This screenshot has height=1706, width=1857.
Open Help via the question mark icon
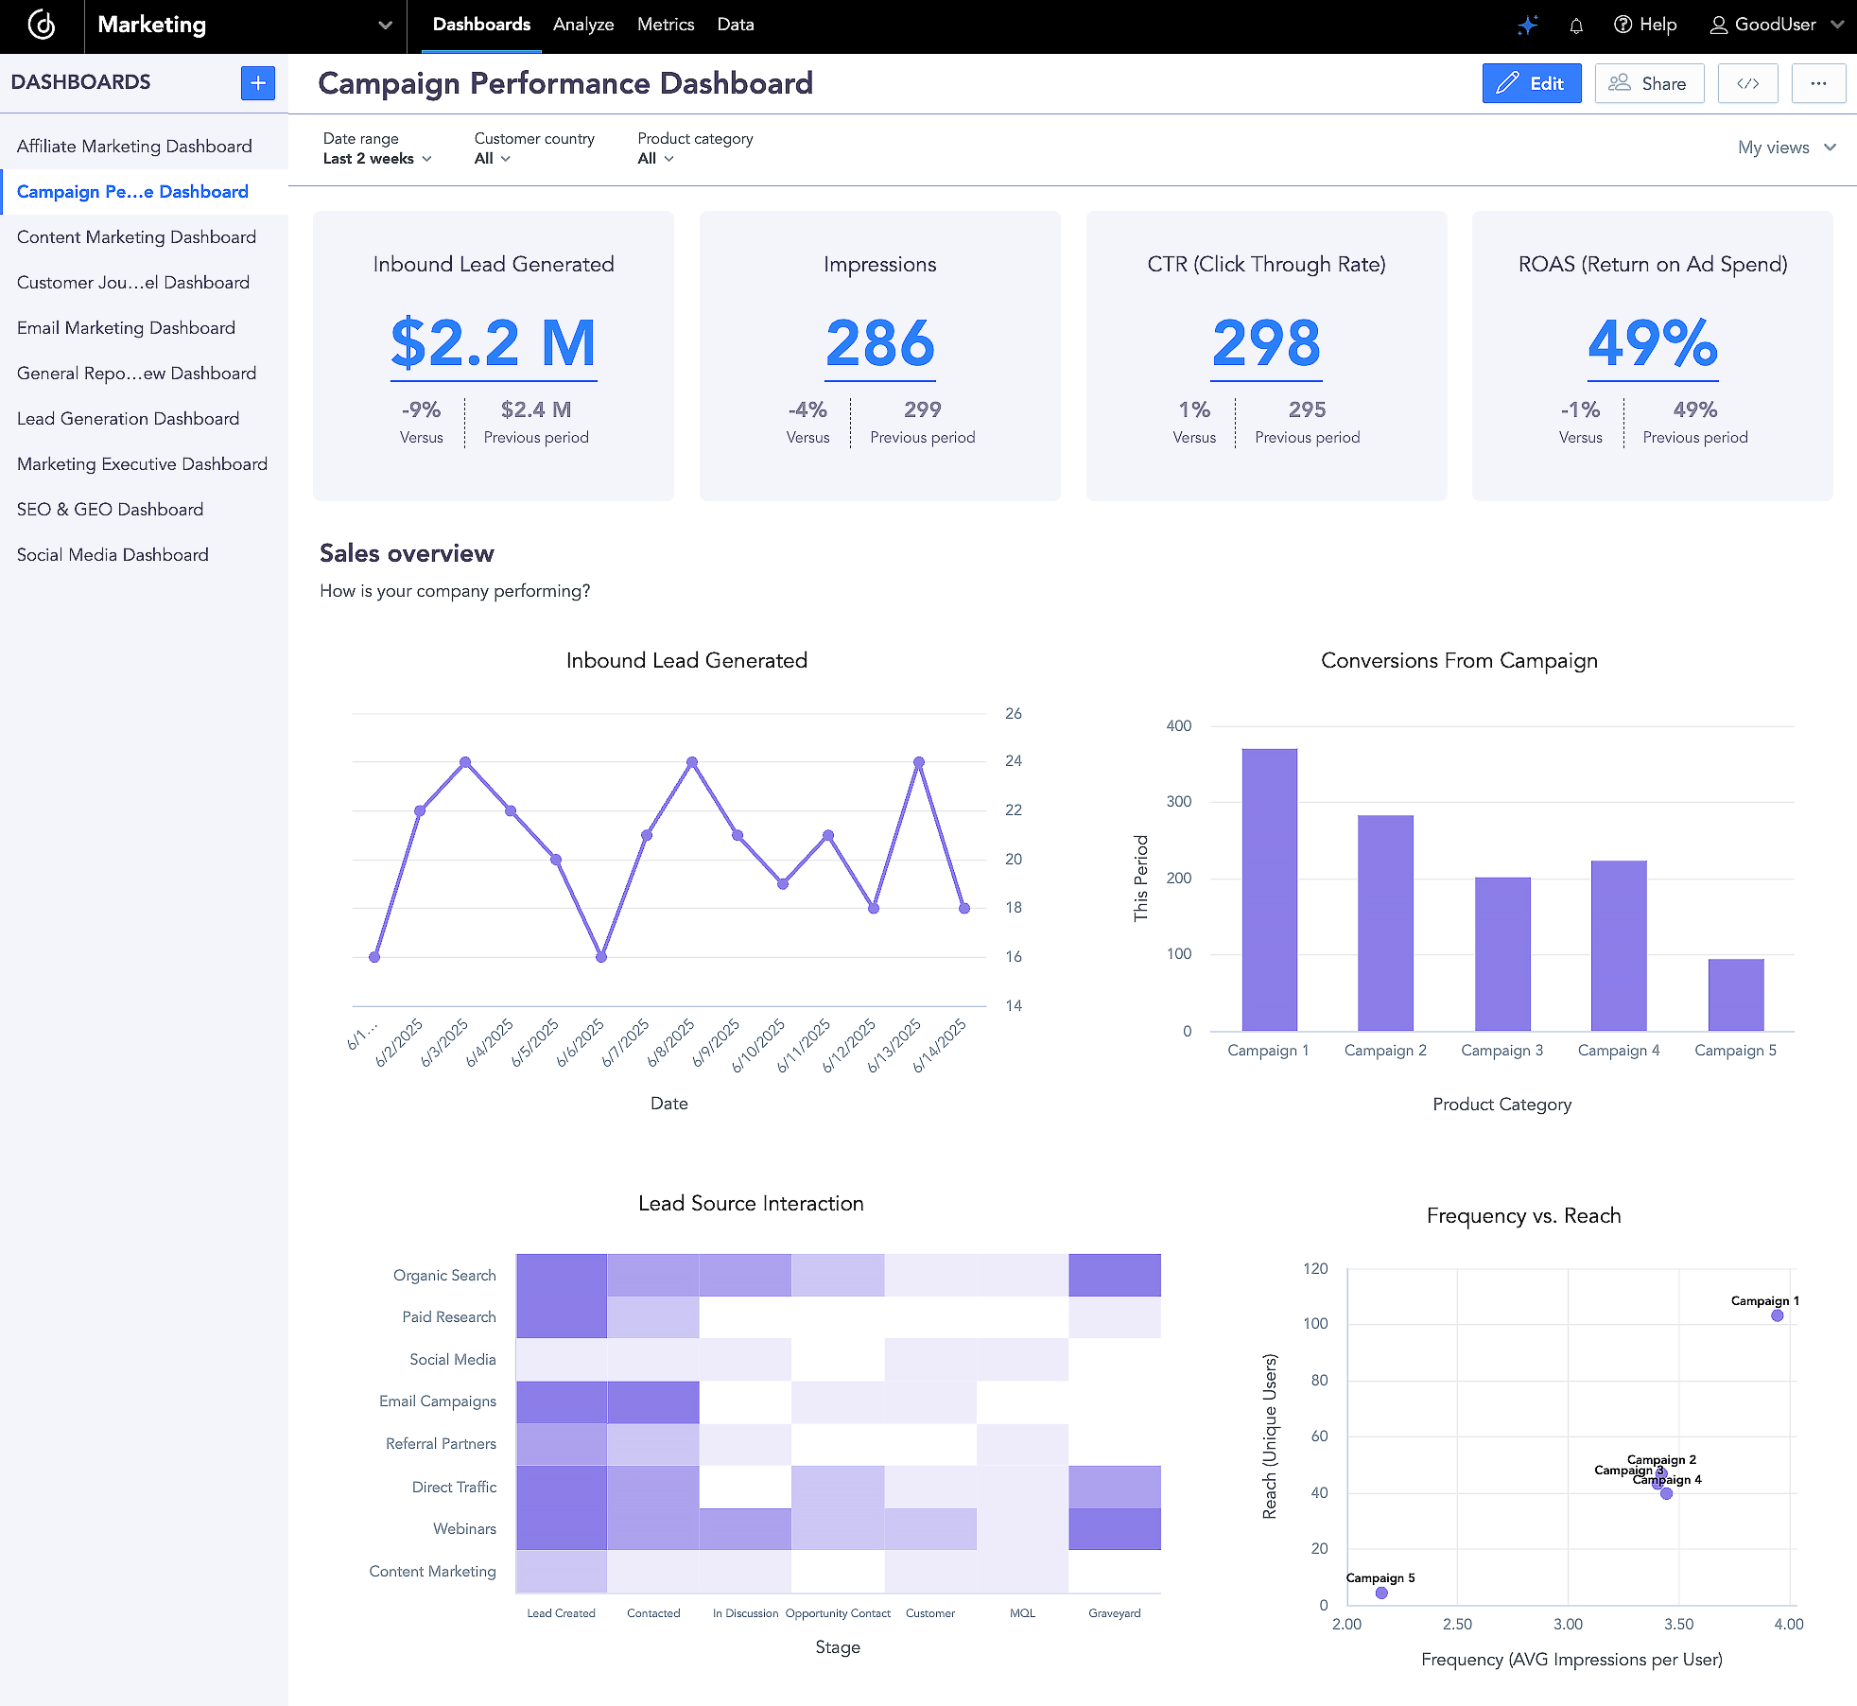[1623, 25]
